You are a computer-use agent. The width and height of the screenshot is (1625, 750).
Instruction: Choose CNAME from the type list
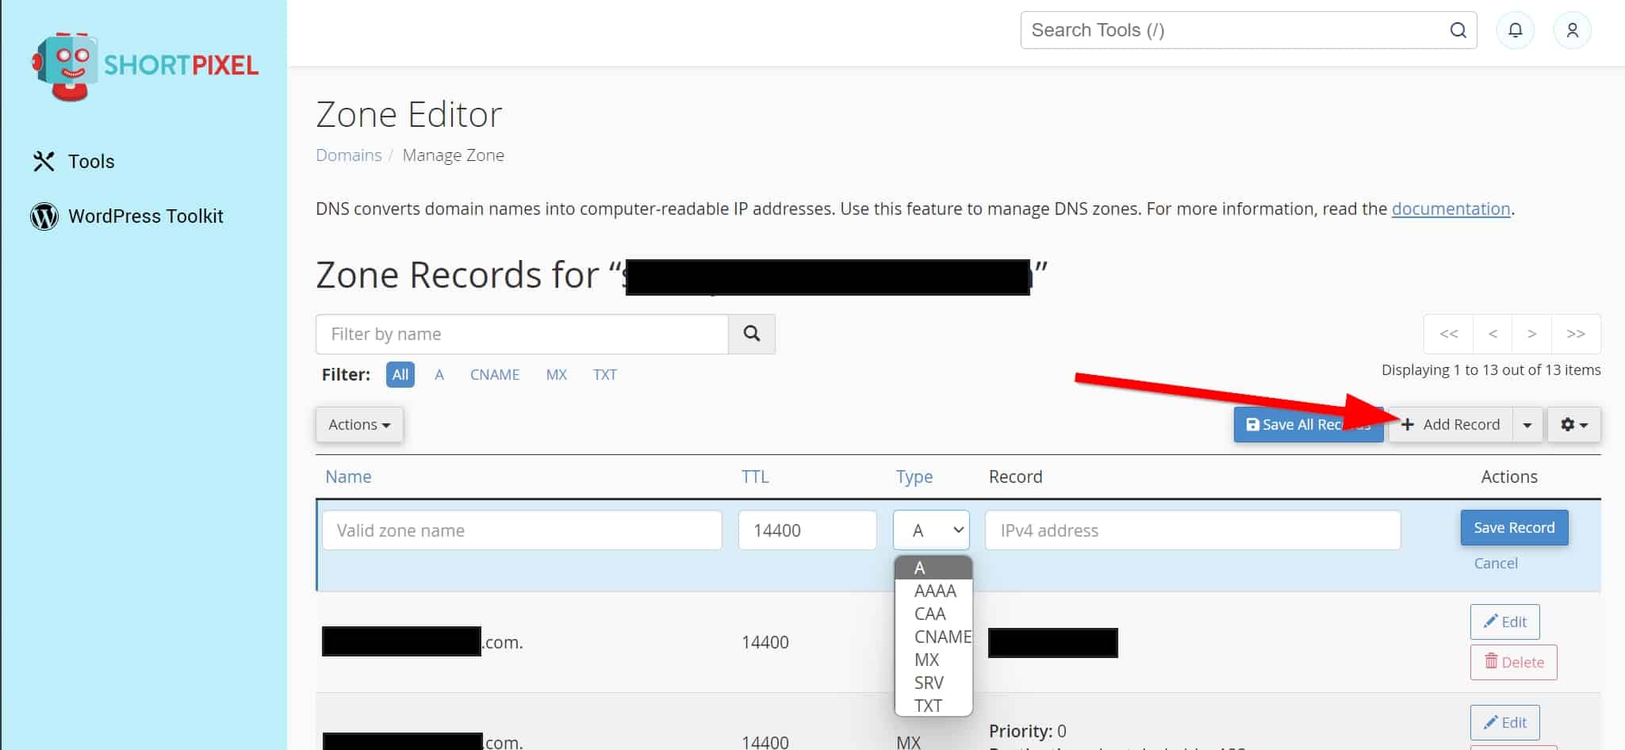941,637
